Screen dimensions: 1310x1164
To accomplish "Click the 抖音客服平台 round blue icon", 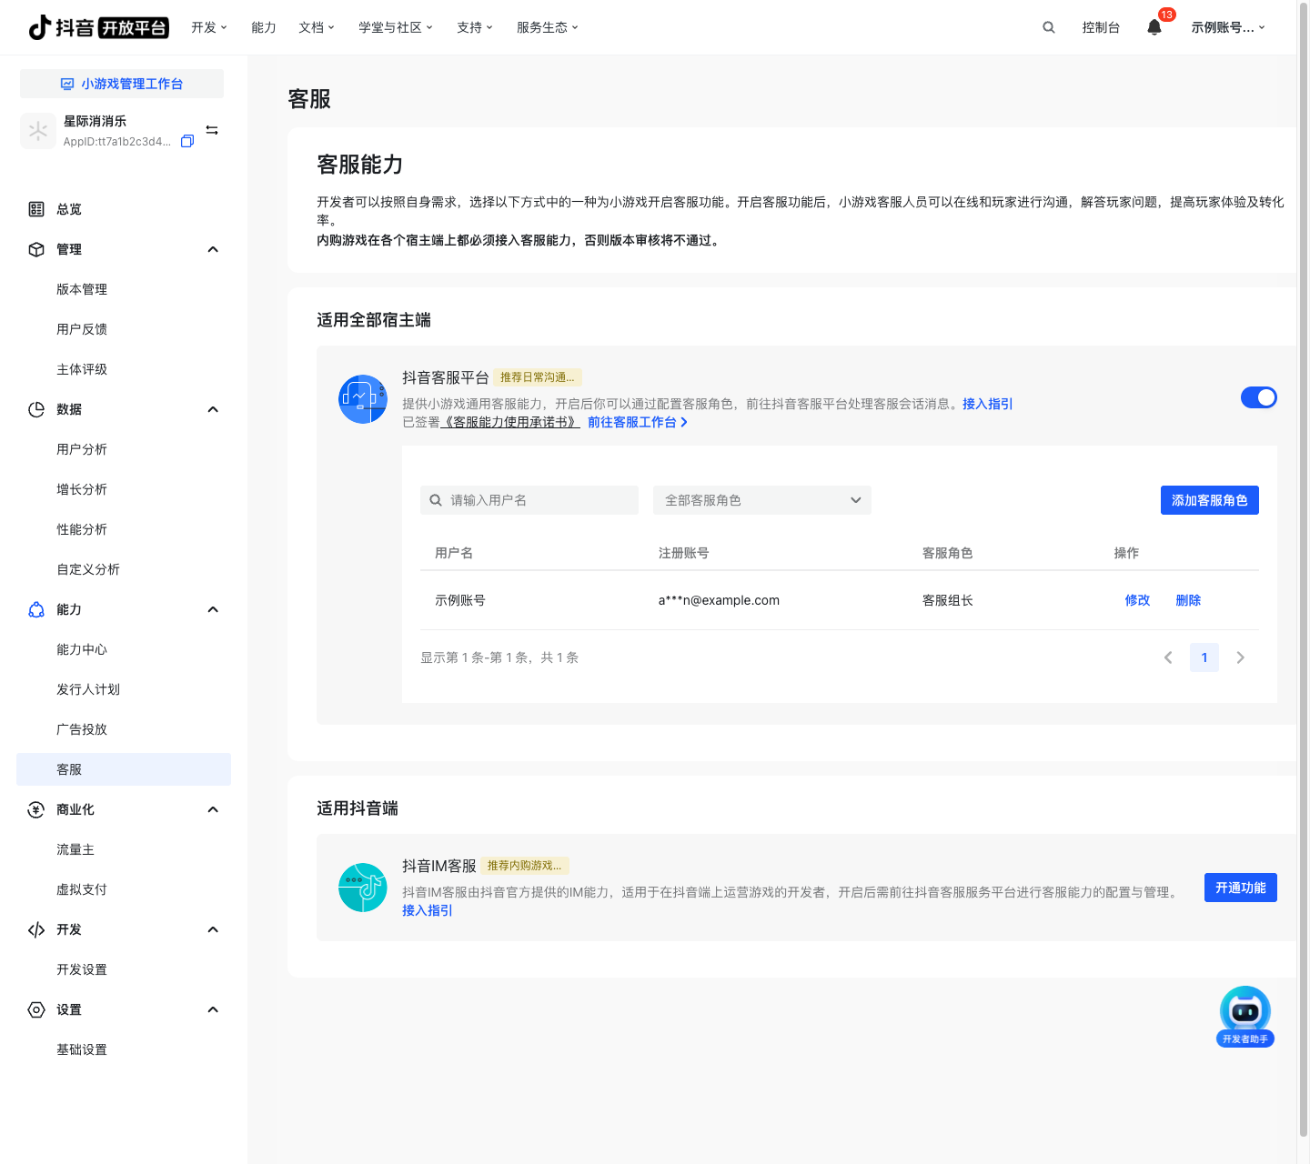I will pos(363,399).
